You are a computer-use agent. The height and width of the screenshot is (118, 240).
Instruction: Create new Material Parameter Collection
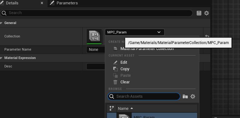click(147, 49)
